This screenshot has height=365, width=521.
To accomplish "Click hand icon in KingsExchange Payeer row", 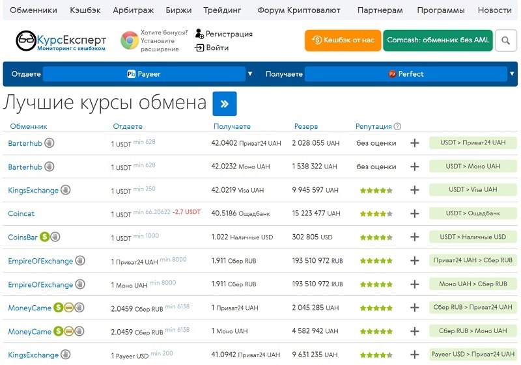I will tap(66, 355).
